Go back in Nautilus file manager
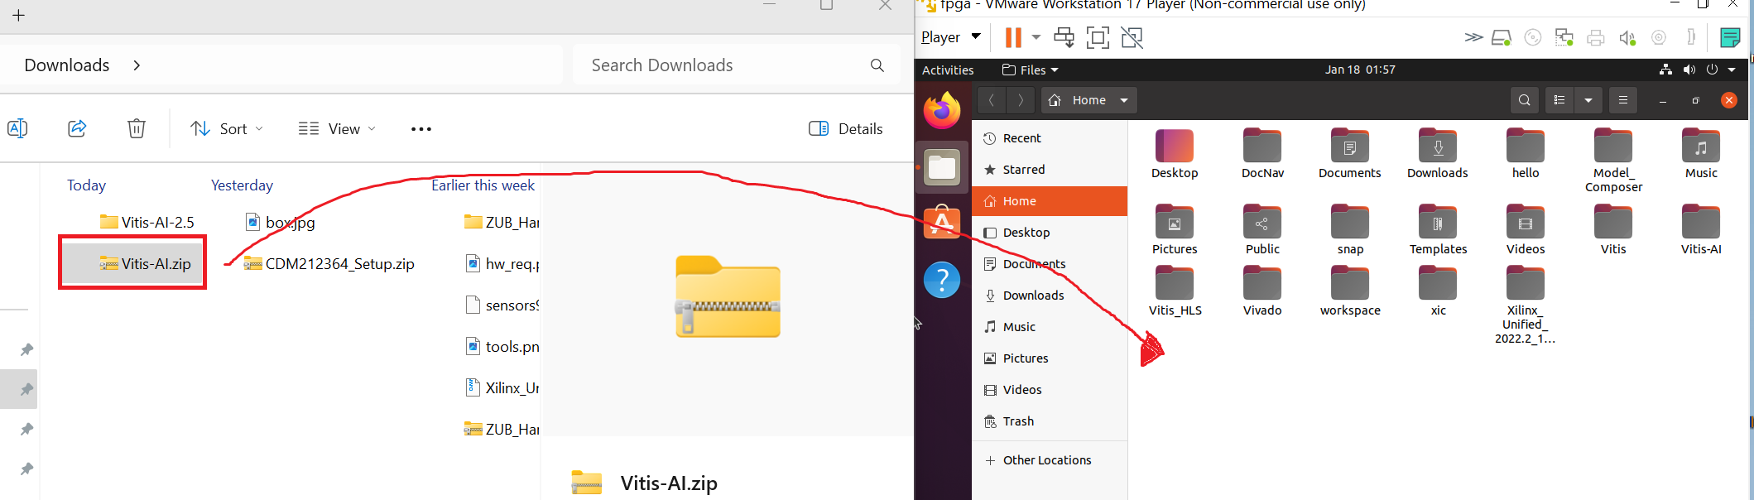The image size is (1754, 500). tap(991, 100)
